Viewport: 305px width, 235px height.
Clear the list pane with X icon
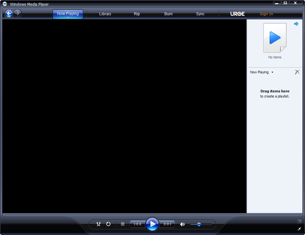click(x=297, y=72)
